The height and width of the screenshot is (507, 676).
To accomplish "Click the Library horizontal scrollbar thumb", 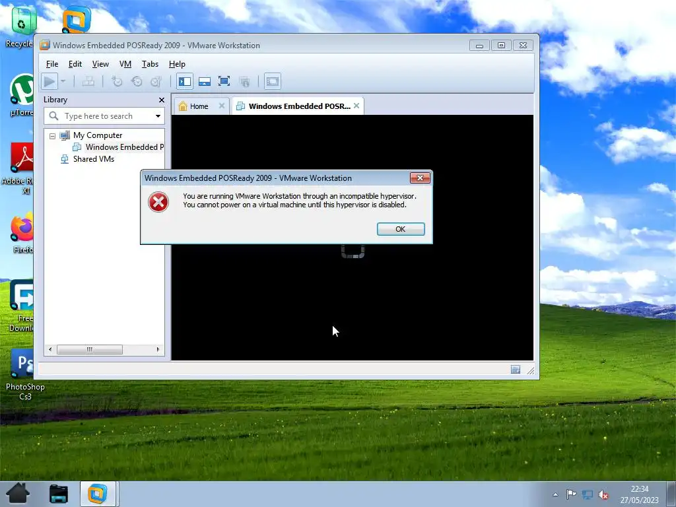I will pos(90,349).
